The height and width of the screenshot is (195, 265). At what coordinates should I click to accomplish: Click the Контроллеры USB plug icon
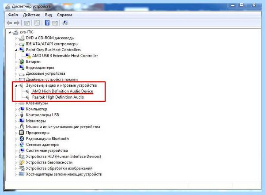tap(22, 115)
